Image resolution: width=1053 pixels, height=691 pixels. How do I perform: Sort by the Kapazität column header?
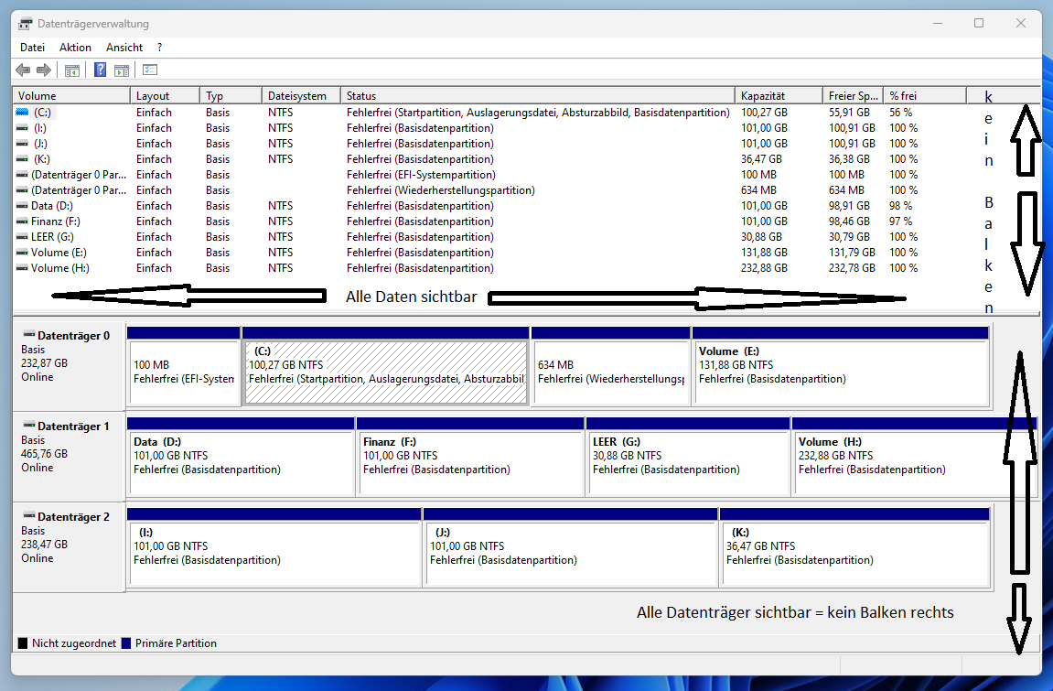[x=779, y=96]
